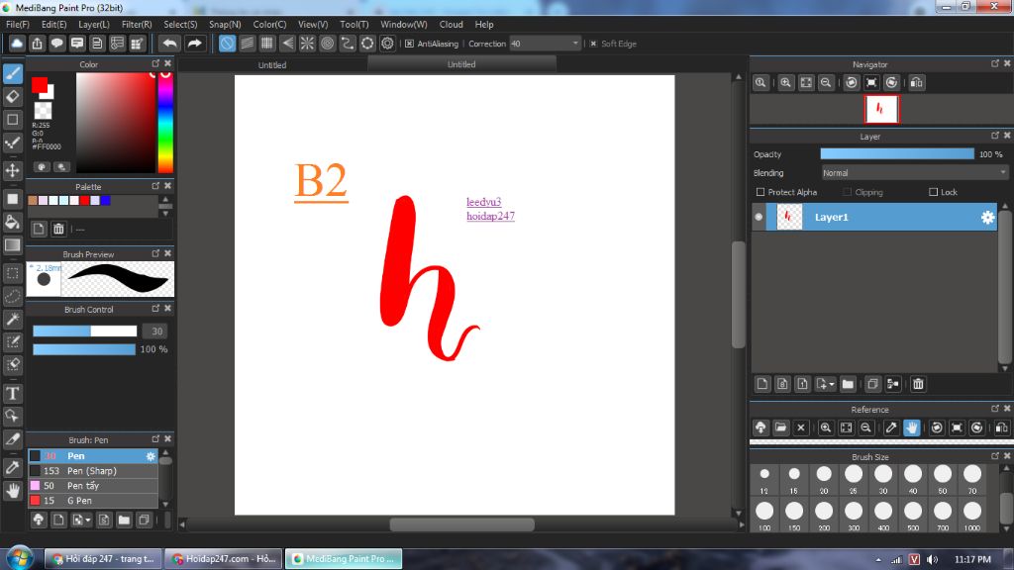Undock the Color panel
This screenshot has width=1014, height=570.
(155, 63)
